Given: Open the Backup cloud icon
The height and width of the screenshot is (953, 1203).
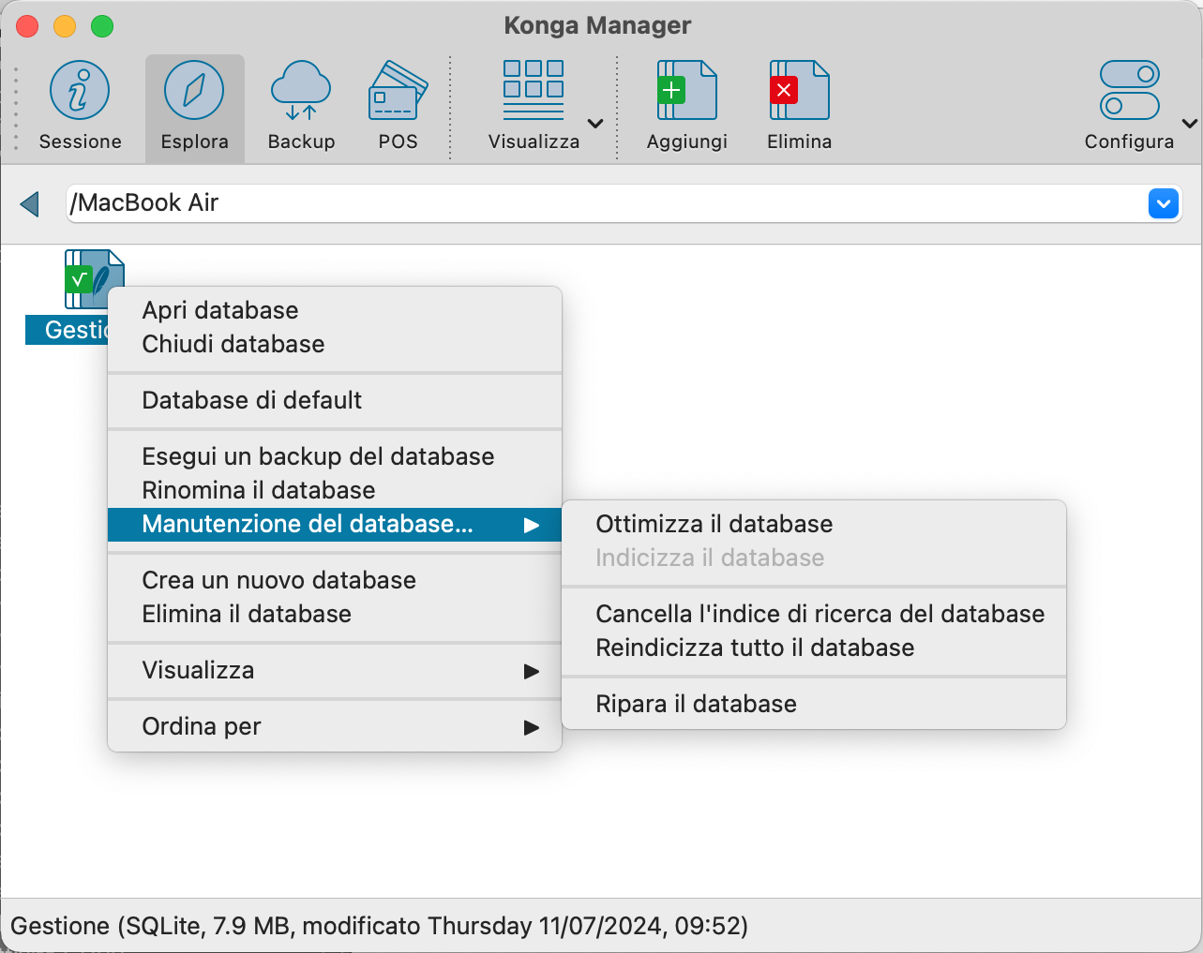Looking at the screenshot, I should (301, 91).
